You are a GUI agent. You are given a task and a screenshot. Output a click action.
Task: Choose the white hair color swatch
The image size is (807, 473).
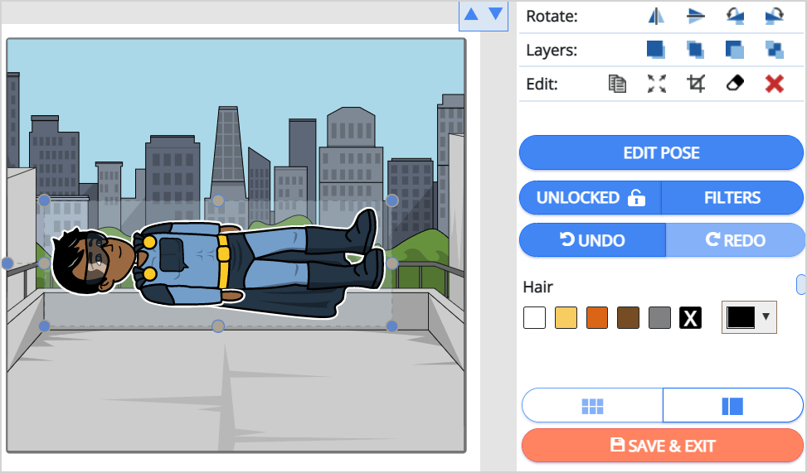tap(534, 318)
